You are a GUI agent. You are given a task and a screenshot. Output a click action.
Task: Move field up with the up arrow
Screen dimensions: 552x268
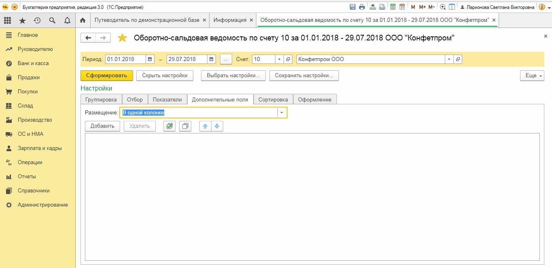205,126
